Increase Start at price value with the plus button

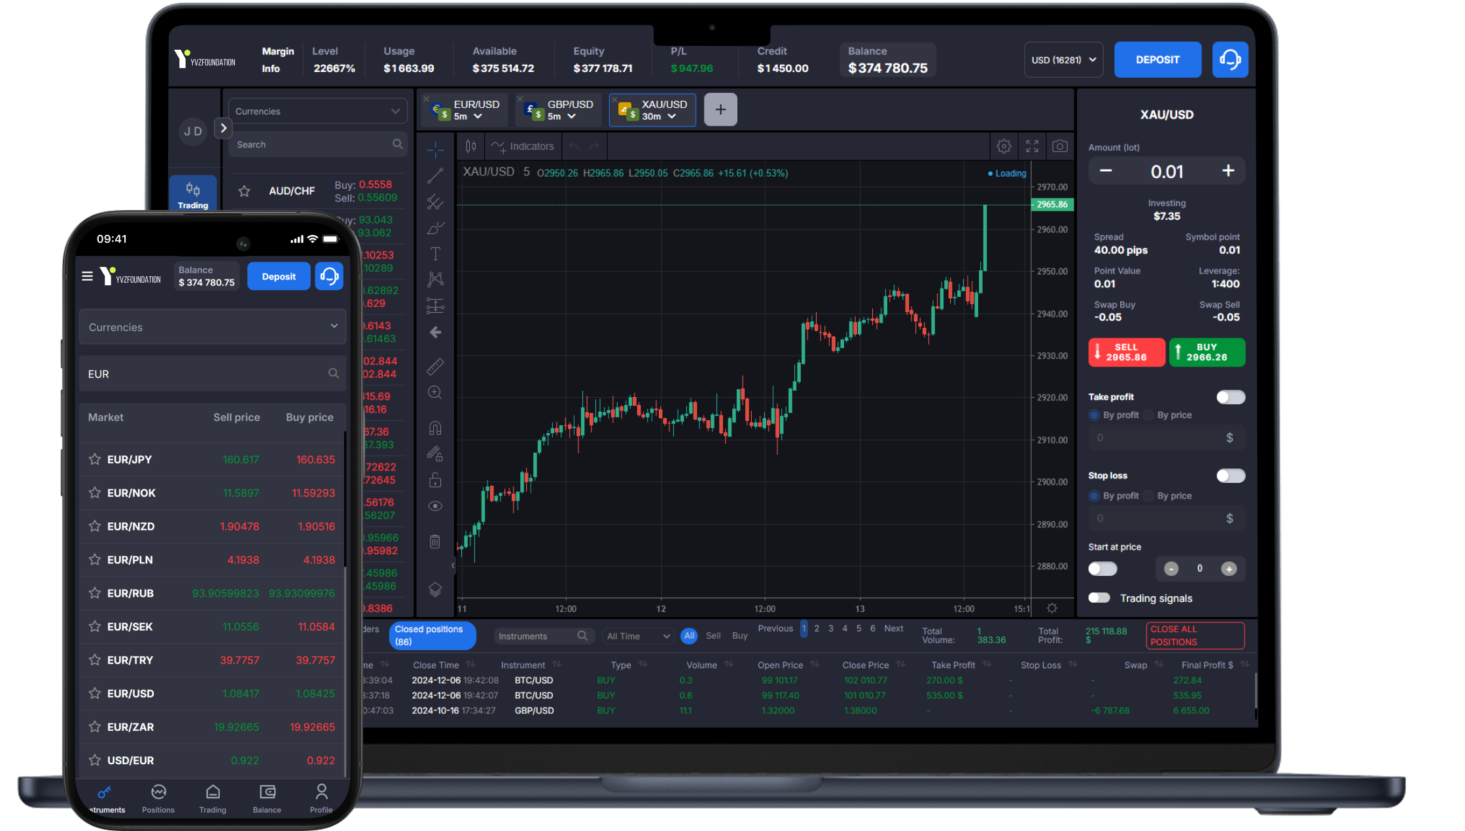[x=1229, y=569]
